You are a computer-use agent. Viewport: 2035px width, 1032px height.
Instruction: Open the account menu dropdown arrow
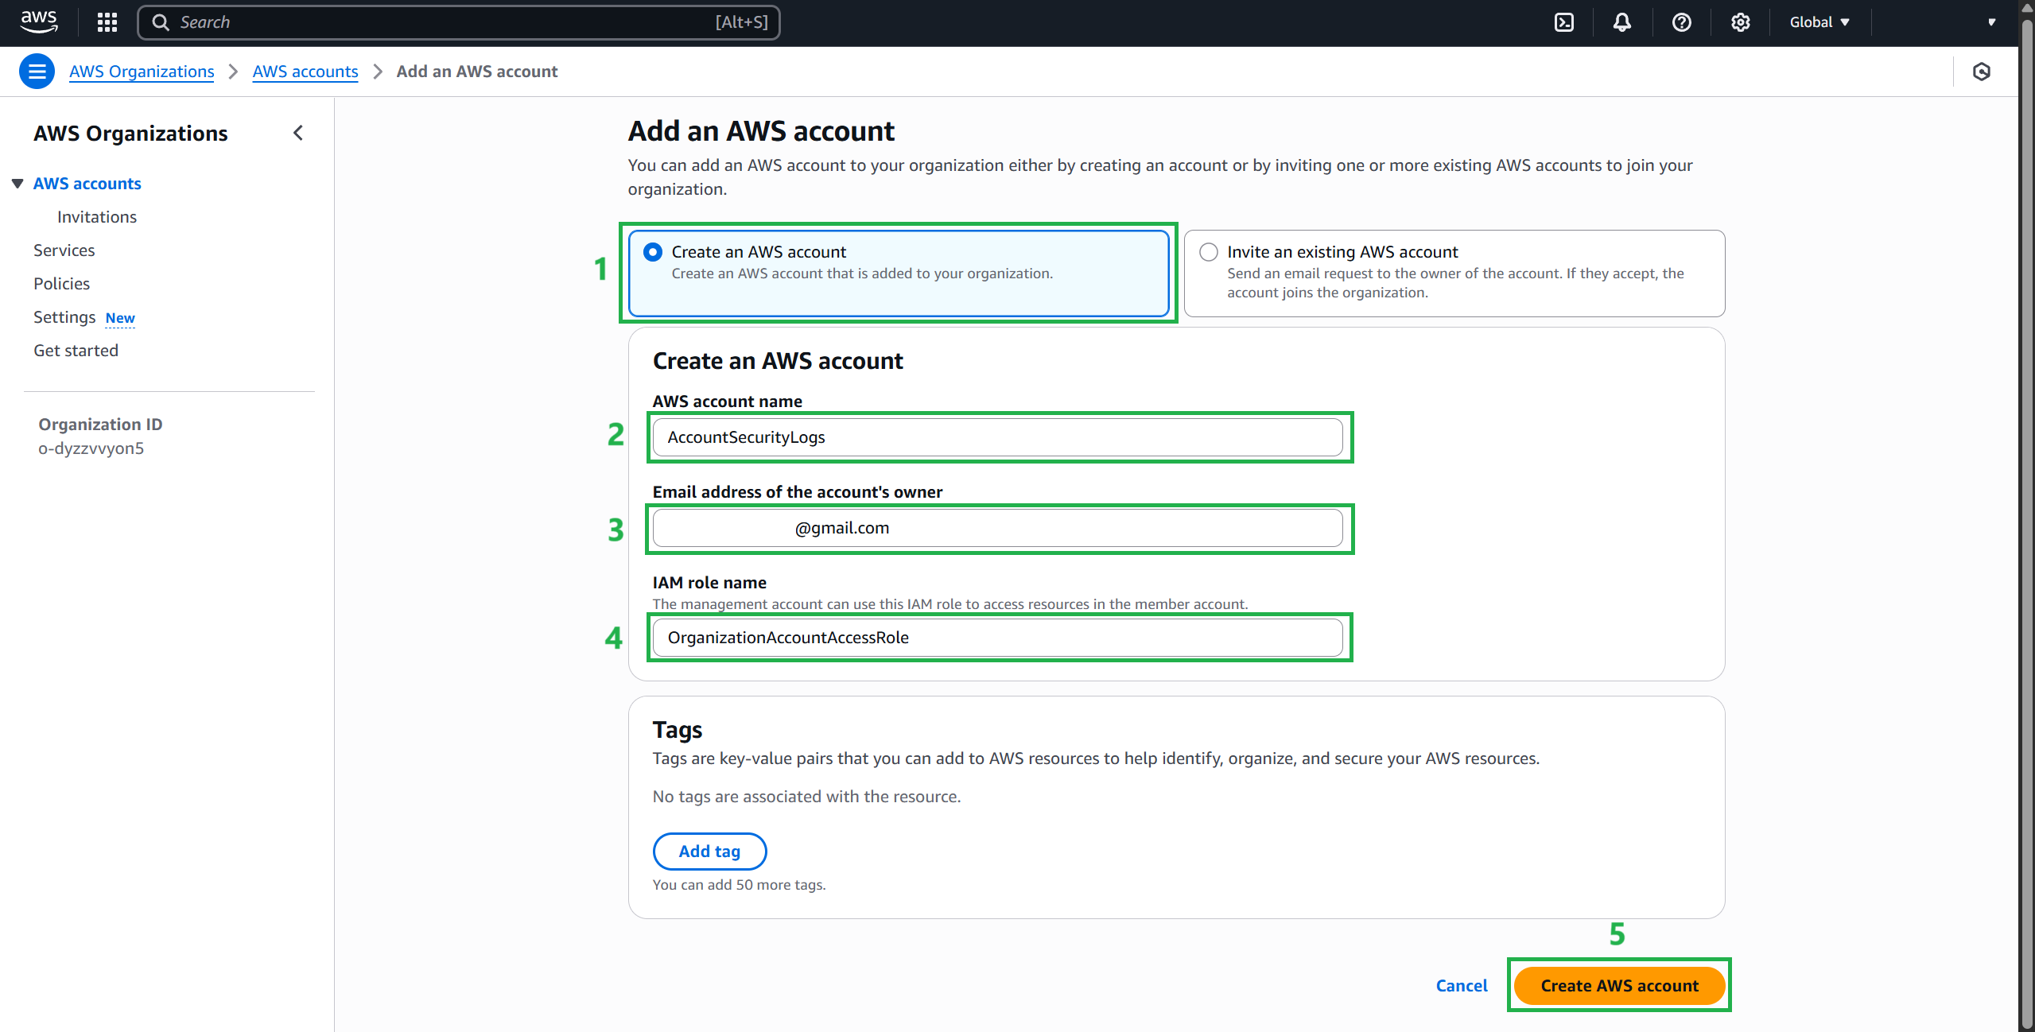(x=1991, y=22)
